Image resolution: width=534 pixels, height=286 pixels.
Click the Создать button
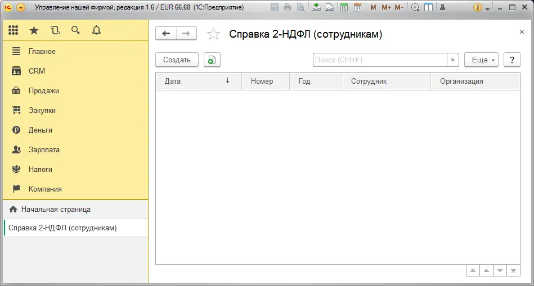(x=177, y=60)
